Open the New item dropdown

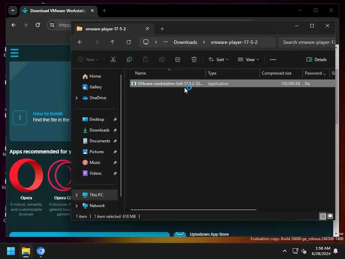89,59
